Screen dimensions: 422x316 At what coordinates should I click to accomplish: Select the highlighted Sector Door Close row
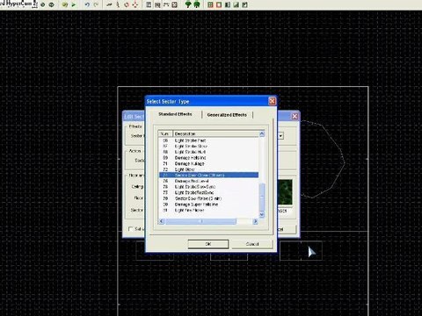tap(208, 175)
